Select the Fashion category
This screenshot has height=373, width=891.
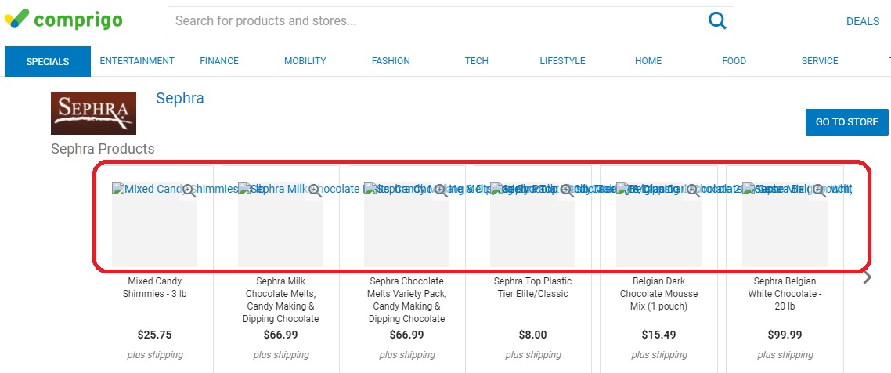point(391,61)
